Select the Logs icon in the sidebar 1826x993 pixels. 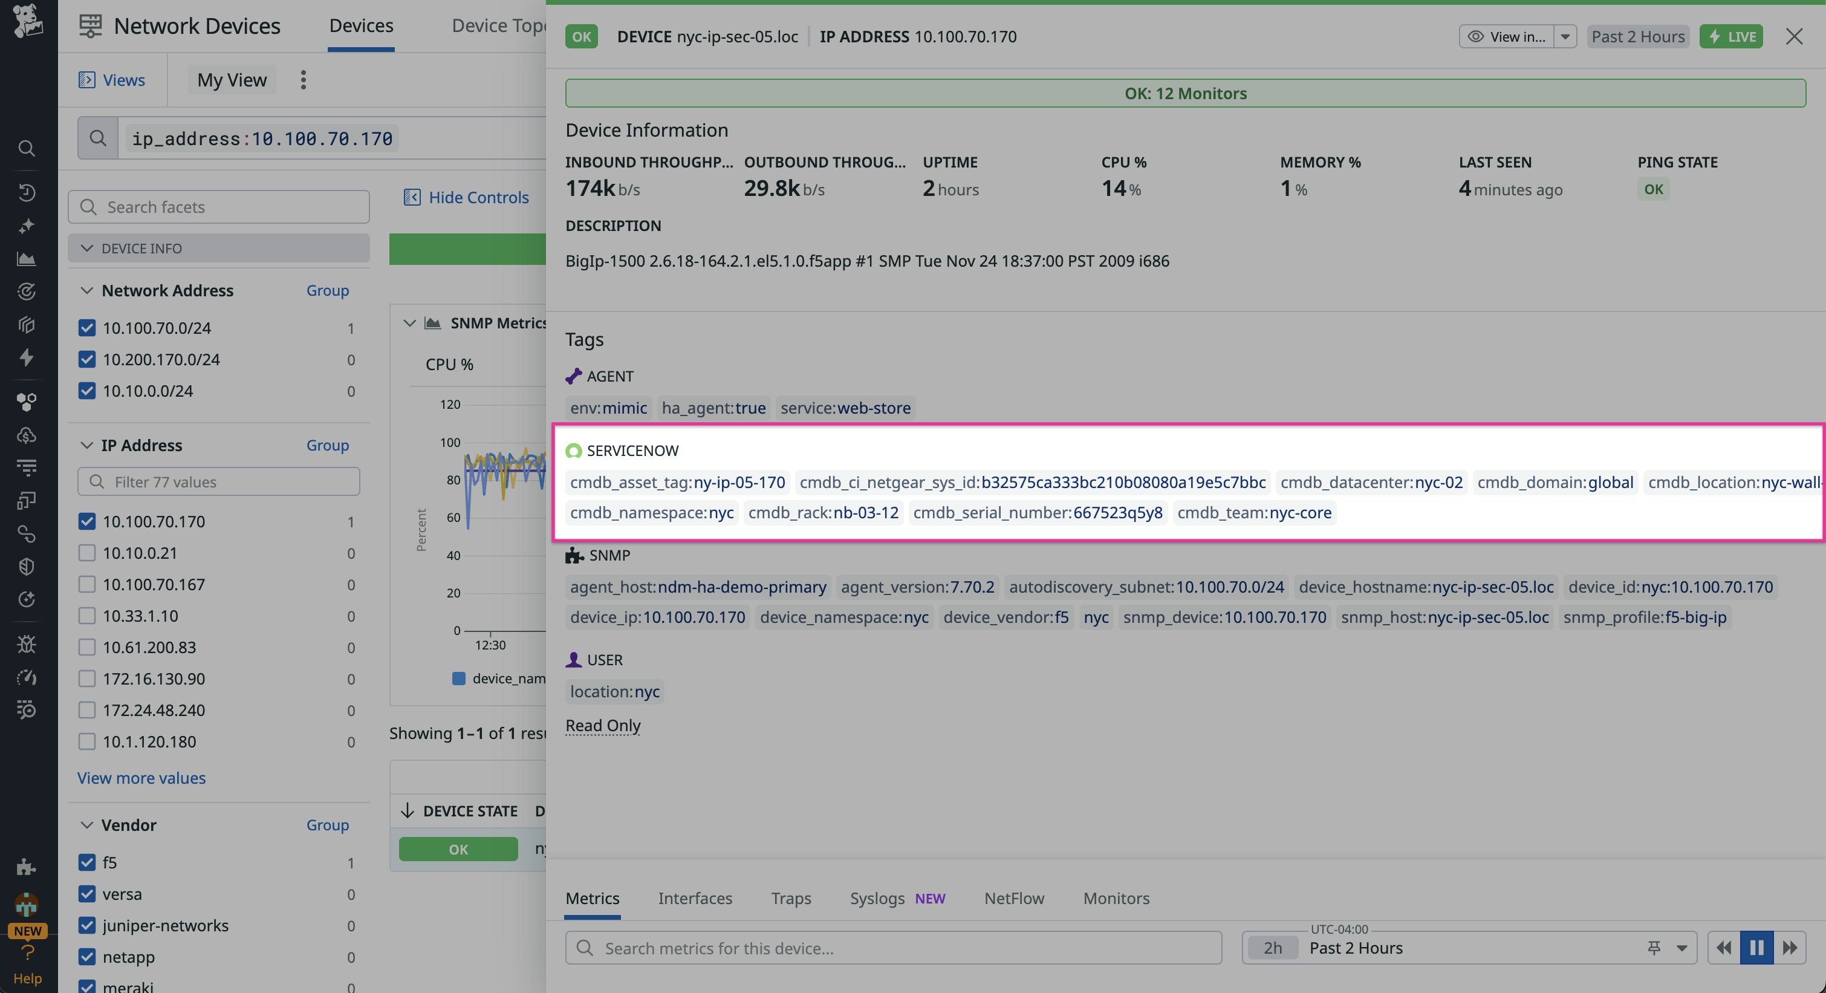pyautogui.click(x=26, y=466)
